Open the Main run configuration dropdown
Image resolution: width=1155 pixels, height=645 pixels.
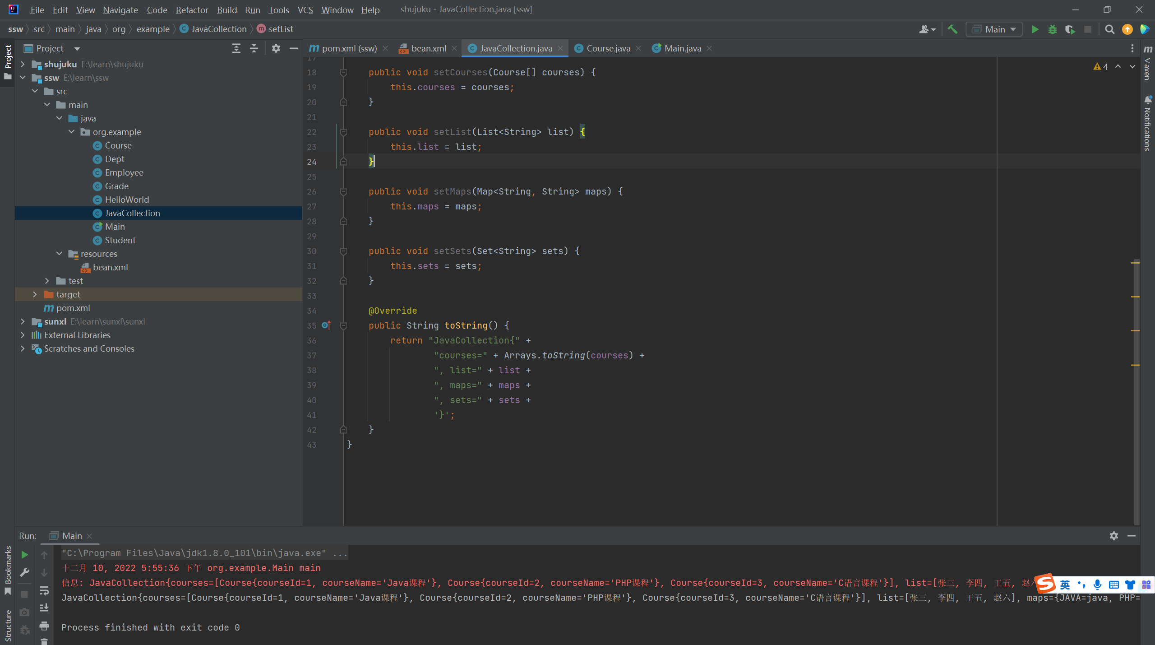click(994, 29)
